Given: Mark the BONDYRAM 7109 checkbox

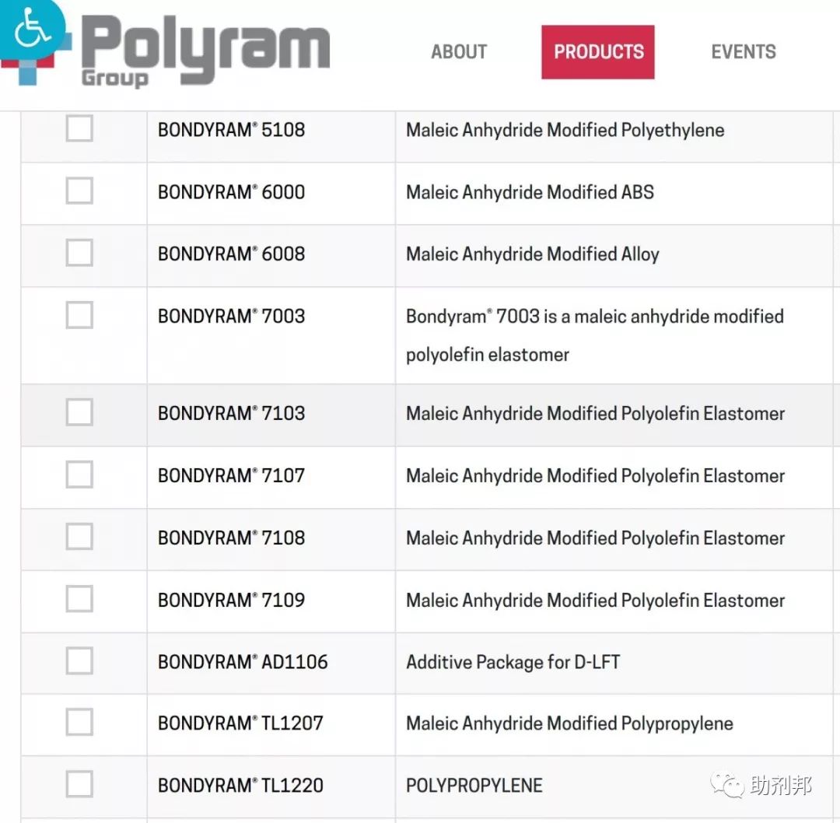Looking at the screenshot, I should (x=79, y=598).
